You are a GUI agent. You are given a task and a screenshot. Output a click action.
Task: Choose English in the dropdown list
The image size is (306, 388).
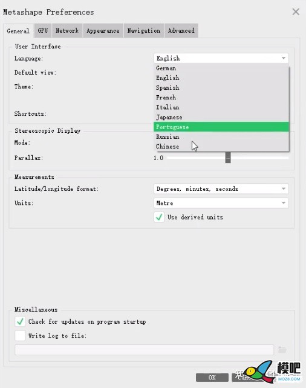[221, 78]
